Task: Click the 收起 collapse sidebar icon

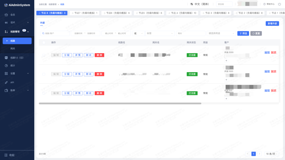Action: click(x=6, y=155)
